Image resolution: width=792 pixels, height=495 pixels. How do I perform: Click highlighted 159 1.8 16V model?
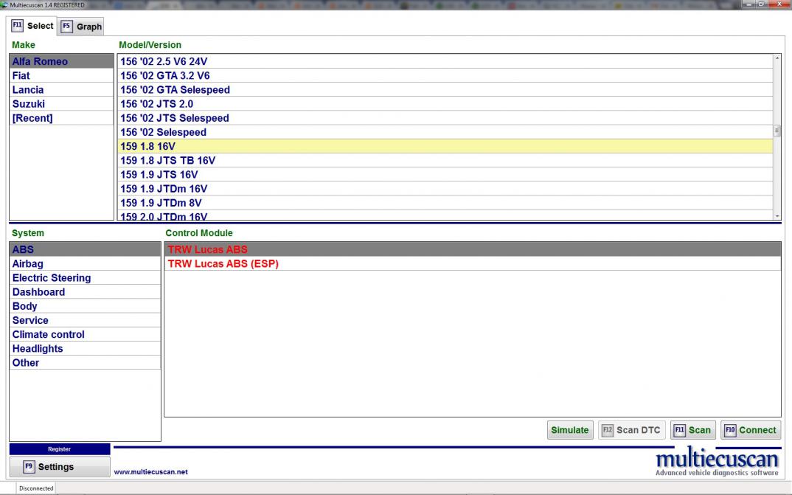(445, 146)
